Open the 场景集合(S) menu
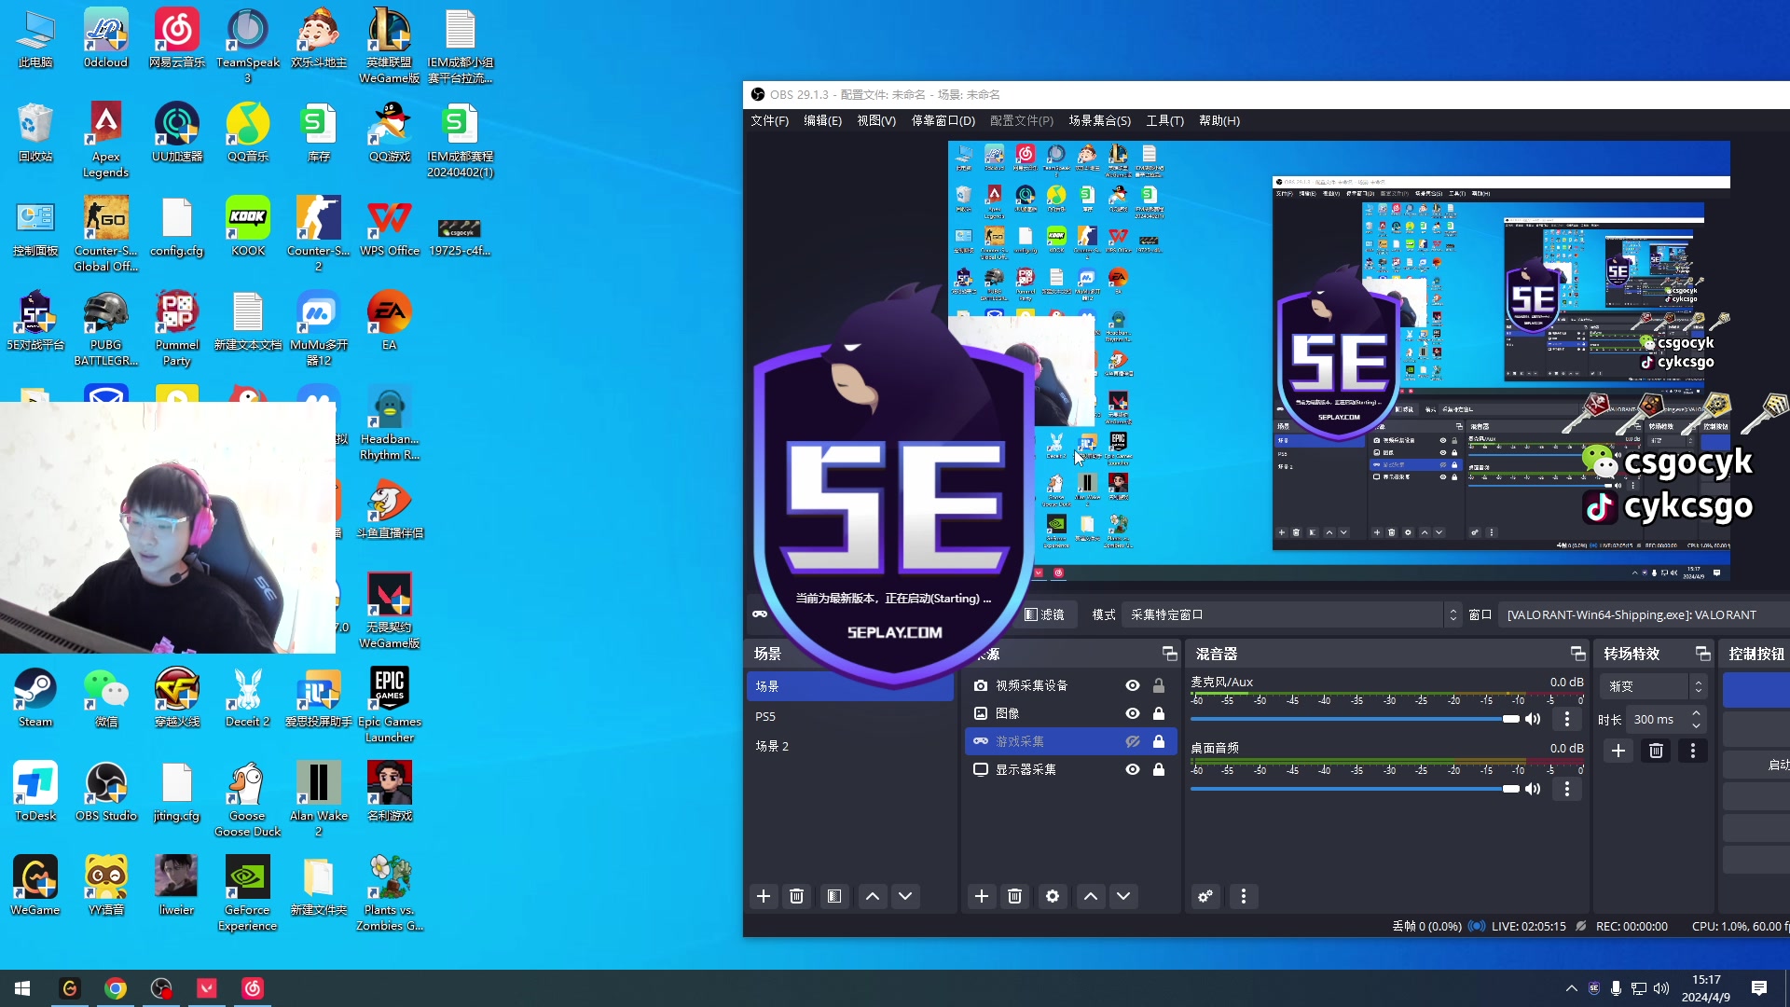The height and width of the screenshot is (1007, 1790). click(1099, 120)
